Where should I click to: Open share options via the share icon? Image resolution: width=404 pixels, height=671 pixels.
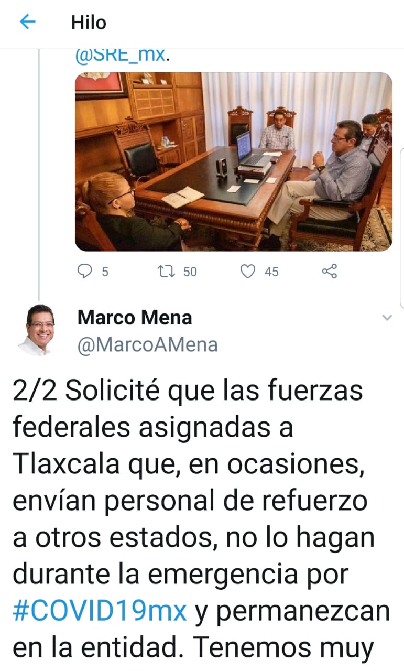coord(329,272)
